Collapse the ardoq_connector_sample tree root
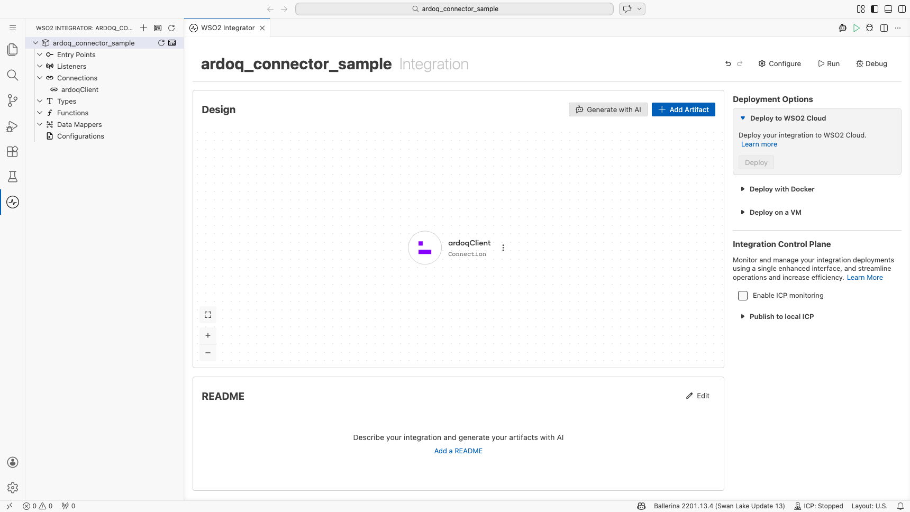 tap(35, 43)
